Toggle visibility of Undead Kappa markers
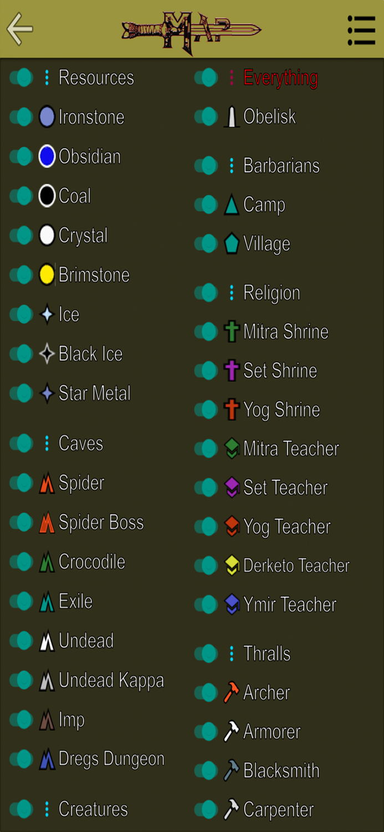 pyautogui.click(x=21, y=679)
